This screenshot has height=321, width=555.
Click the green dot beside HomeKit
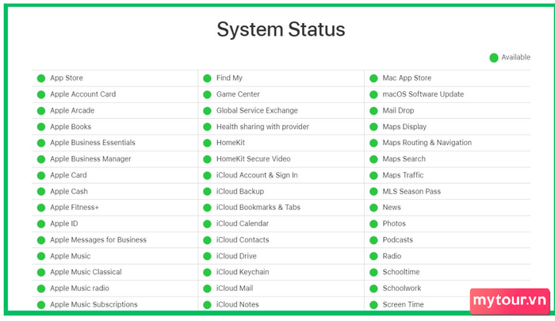[207, 143]
